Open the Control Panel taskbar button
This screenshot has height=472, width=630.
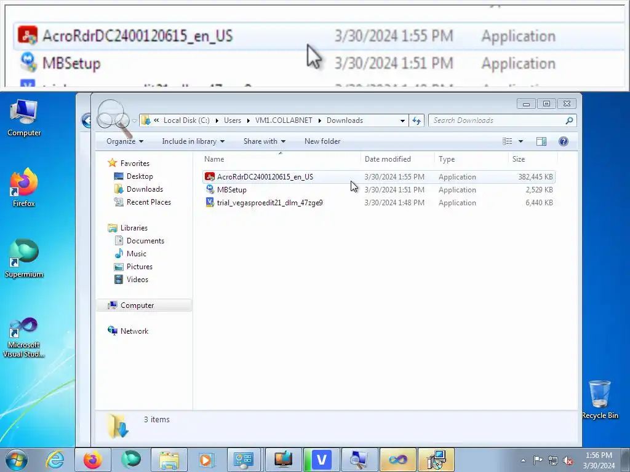pyautogui.click(x=244, y=460)
